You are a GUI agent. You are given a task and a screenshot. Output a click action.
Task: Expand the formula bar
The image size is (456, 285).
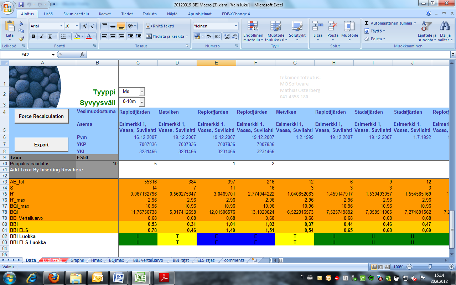pos(453,55)
